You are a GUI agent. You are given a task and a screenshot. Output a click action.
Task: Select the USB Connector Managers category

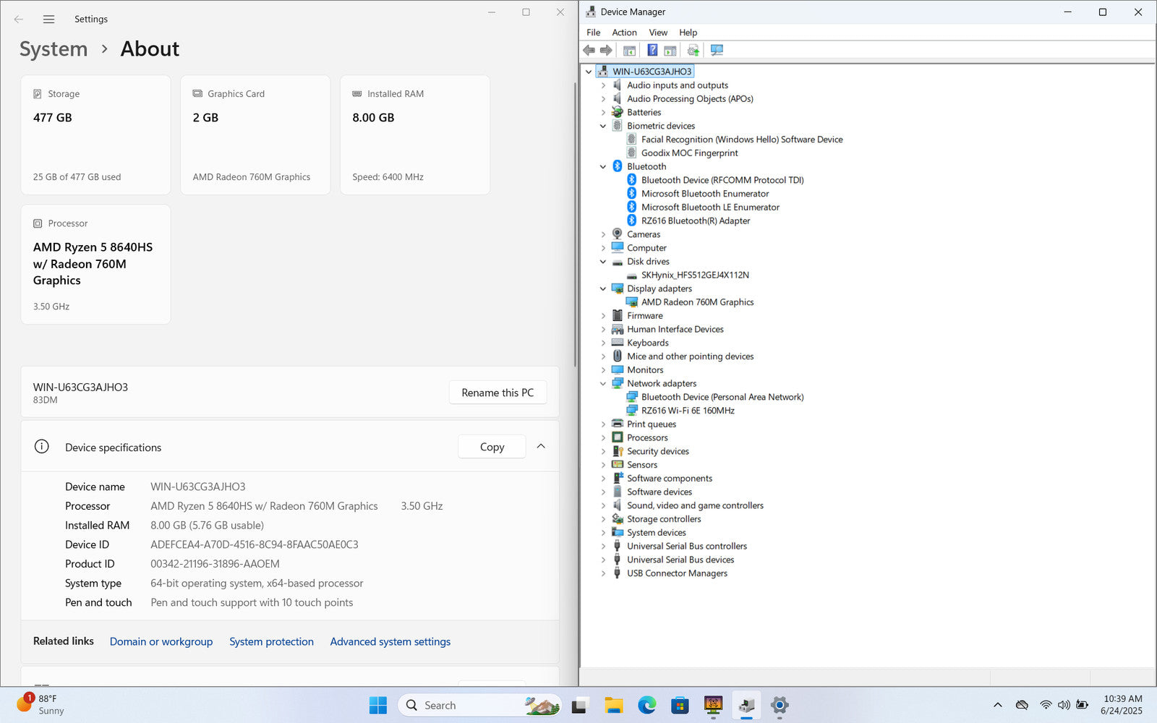click(677, 574)
